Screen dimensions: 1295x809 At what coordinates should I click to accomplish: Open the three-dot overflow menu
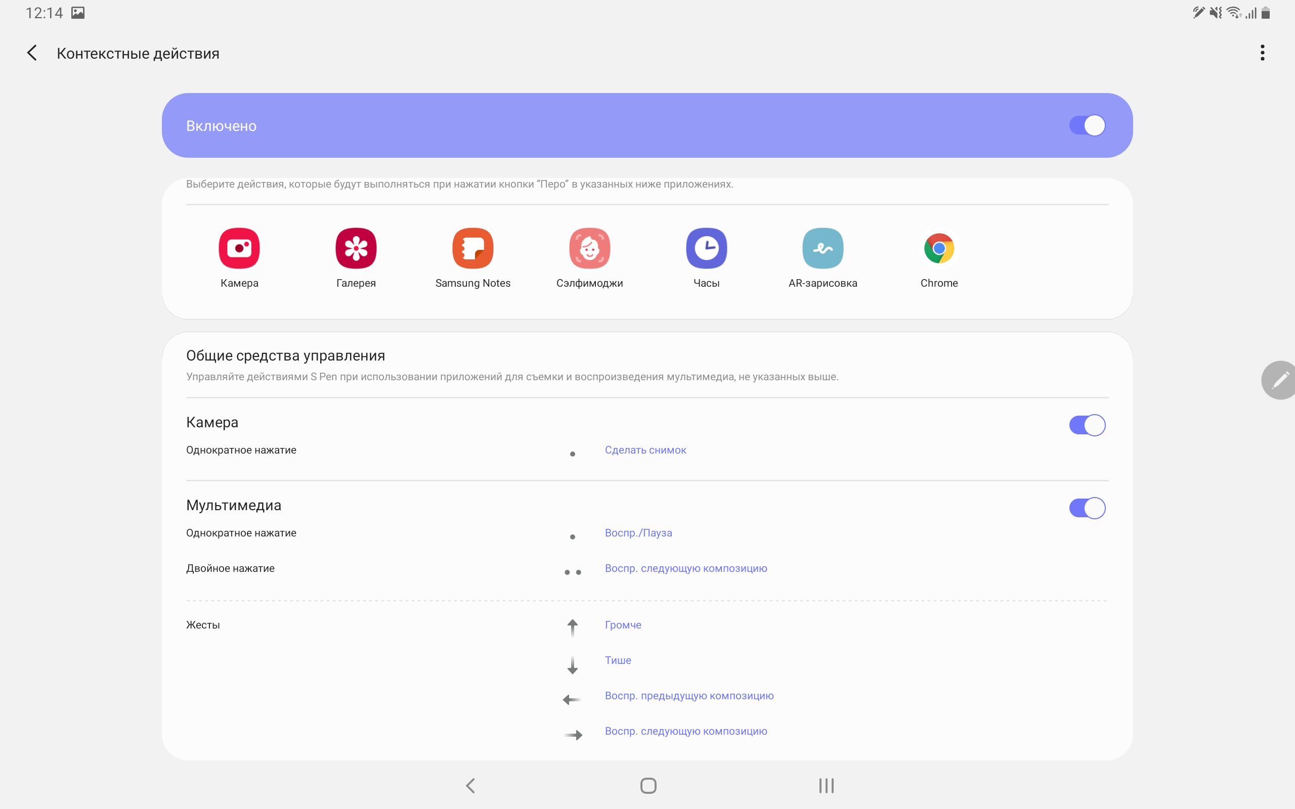click(1262, 53)
